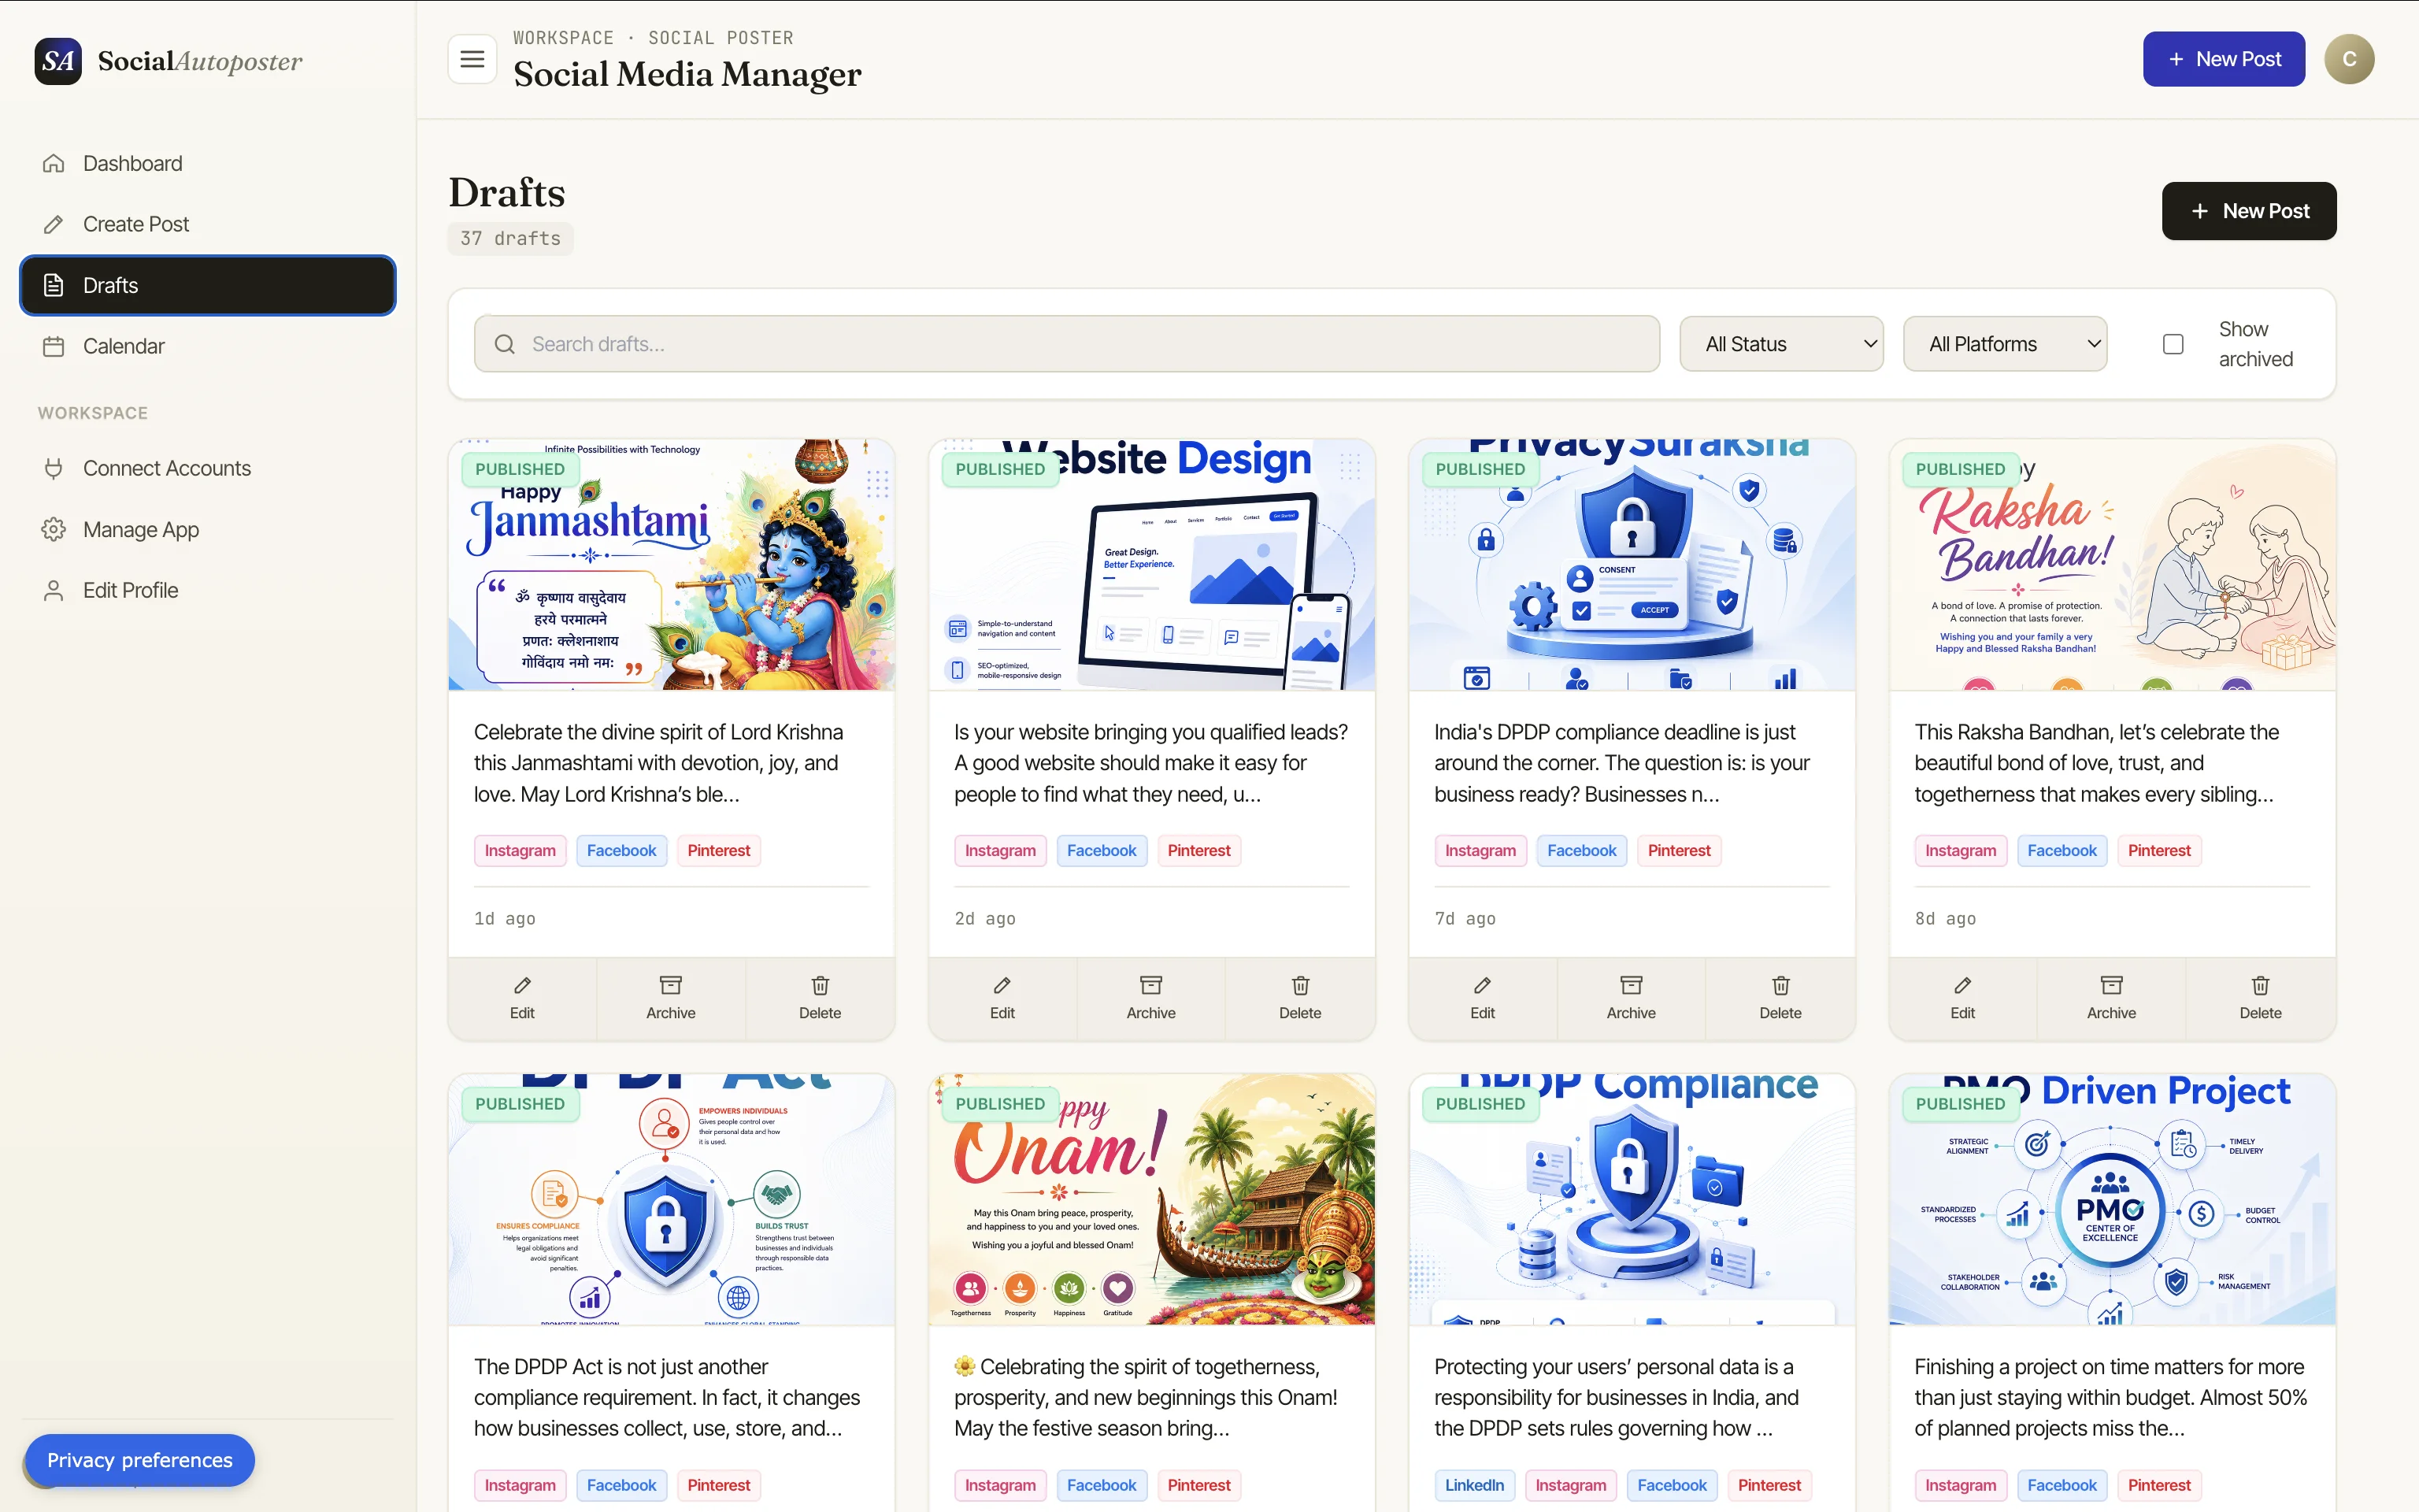The height and width of the screenshot is (1512, 2419).
Task: Click the Raksha Bandhan card's Pinterest tag
Action: [x=2159, y=851]
